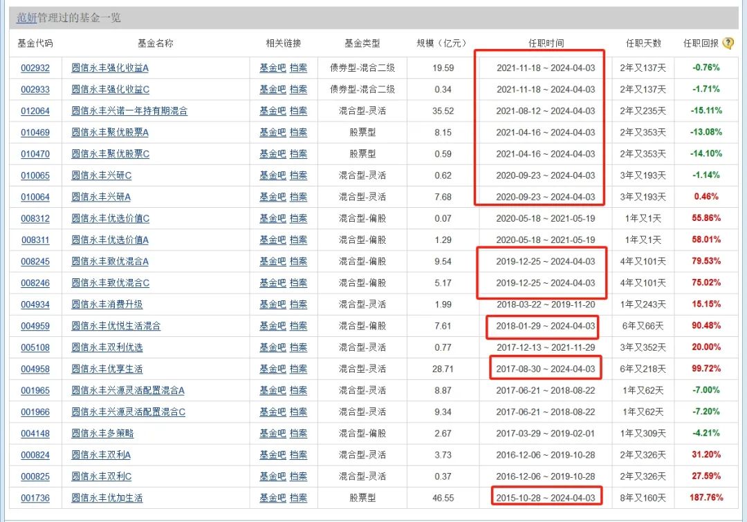Open fund code 010064
Viewport: 747px width, 522px height.
point(35,197)
